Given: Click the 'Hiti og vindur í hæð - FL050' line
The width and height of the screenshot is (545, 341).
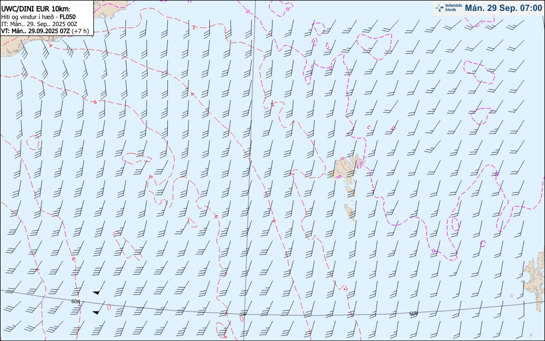Looking at the screenshot, I should [x=38, y=17].
